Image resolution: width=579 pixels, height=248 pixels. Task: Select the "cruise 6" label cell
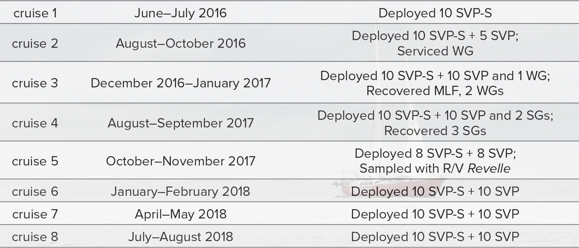[x=35, y=191]
